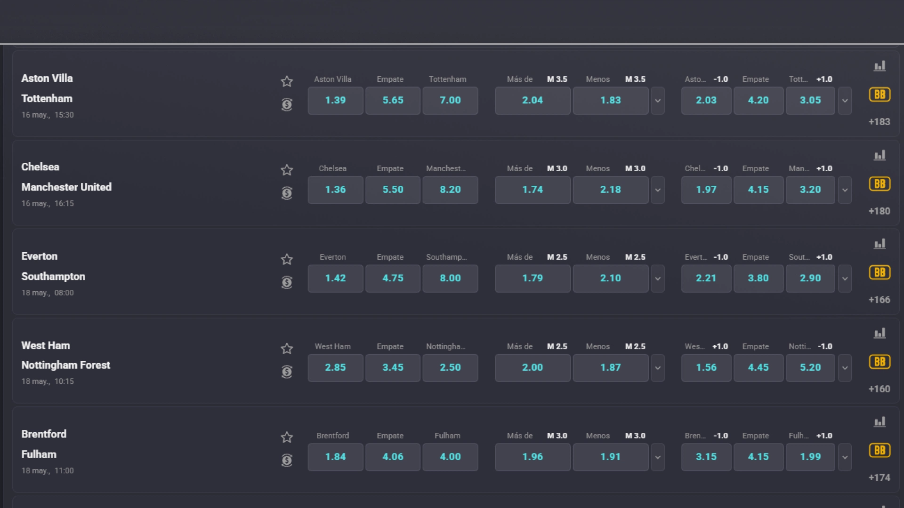Expand totals dropdown for Brentford match
904x508 pixels.
[x=658, y=457]
